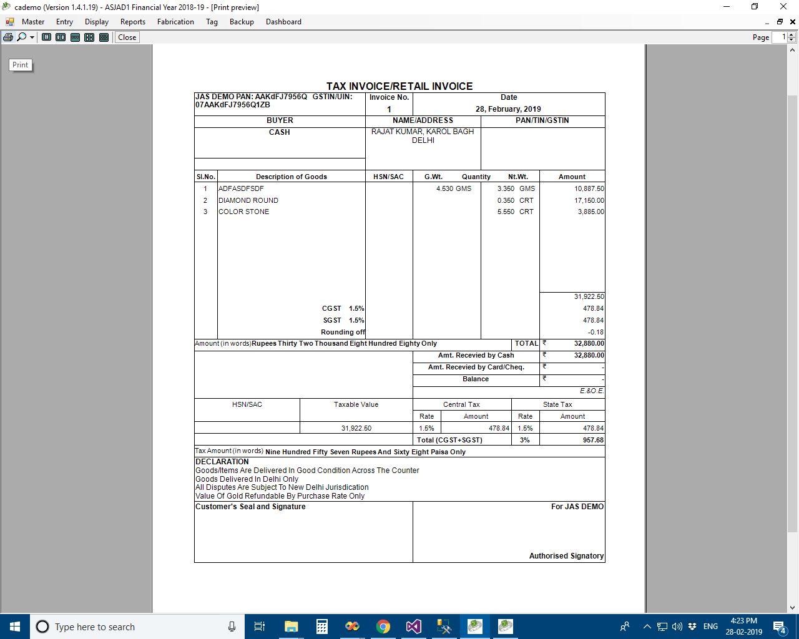Image resolution: width=799 pixels, height=639 pixels.
Task: Open the Dashboard menu
Action: 283,22
